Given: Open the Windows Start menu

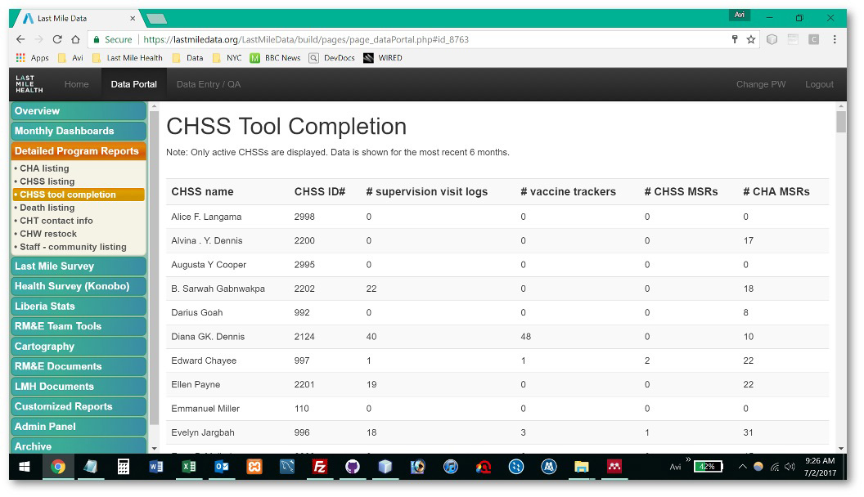Looking at the screenshot, I should [x=25, y=467].
